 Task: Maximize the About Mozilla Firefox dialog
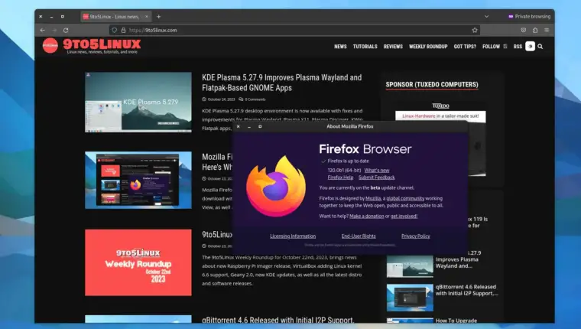click(x=260, y=126)
